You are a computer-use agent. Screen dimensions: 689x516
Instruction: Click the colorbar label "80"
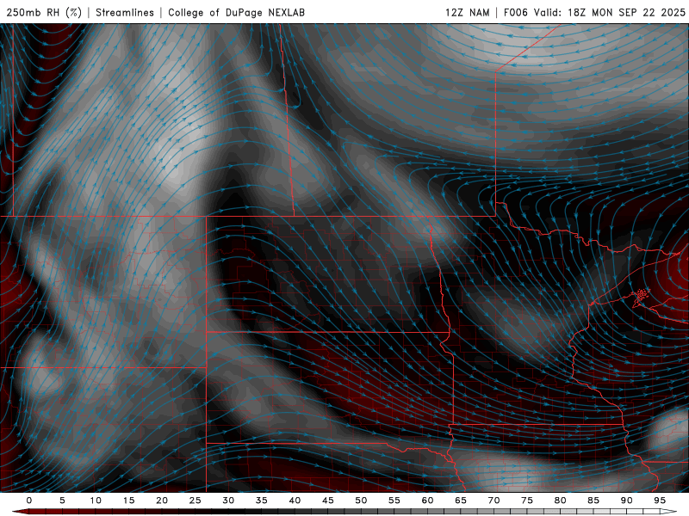click(x=560, y=501)
